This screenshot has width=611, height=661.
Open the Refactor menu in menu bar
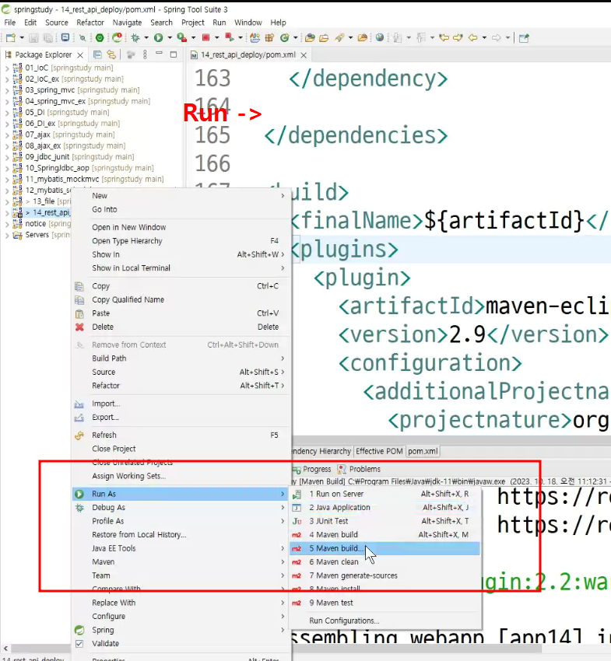pyautogui.click(x=90, y=23)
